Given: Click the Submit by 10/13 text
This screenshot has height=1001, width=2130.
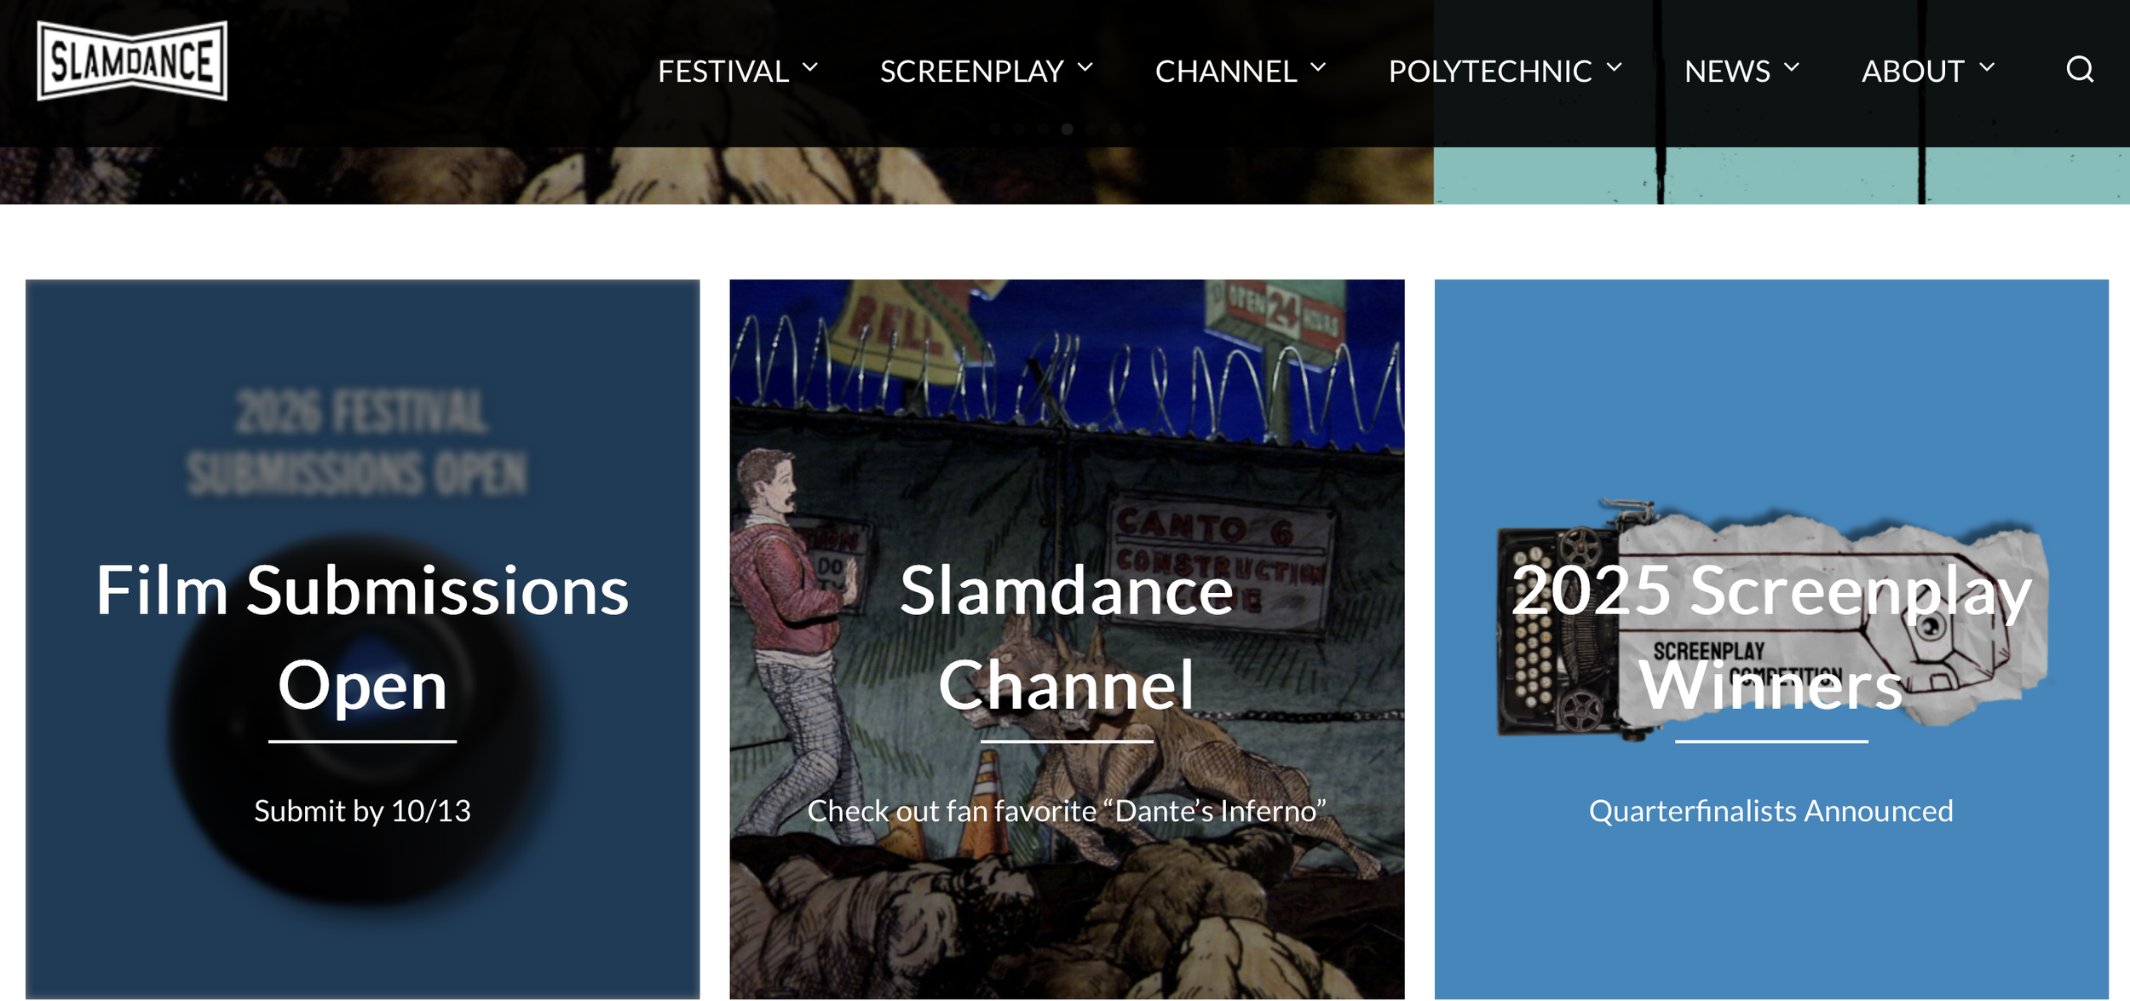Looking at the screenshot, I should [362, 810].
